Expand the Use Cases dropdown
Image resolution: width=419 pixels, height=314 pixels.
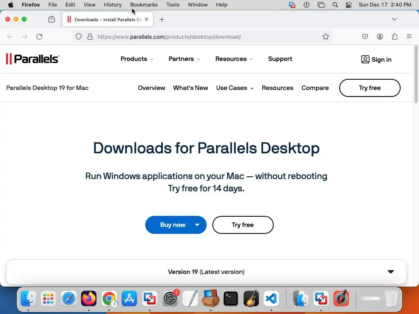(235, 88)
